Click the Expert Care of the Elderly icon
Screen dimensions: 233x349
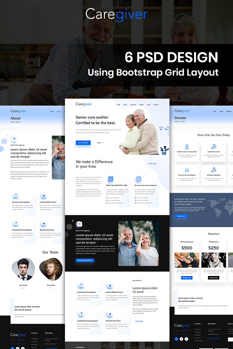click(x=187, y=146)
